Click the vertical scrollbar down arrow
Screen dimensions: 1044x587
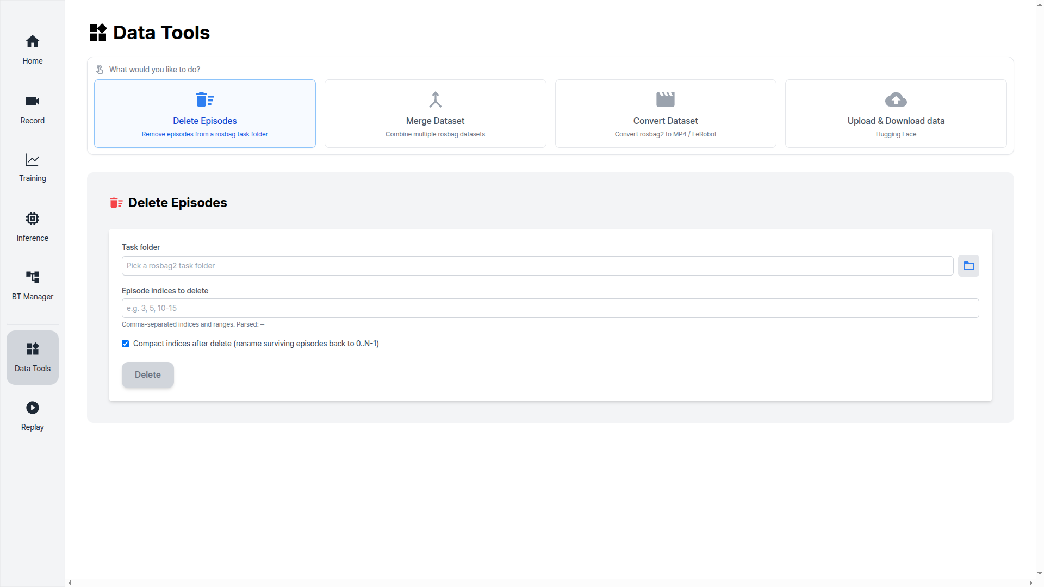click(x=1040, y=573)
